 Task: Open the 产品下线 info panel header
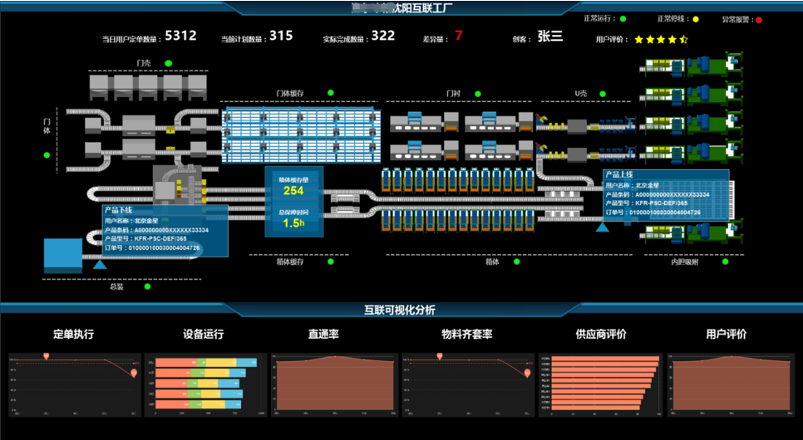(x=118, y=211)
